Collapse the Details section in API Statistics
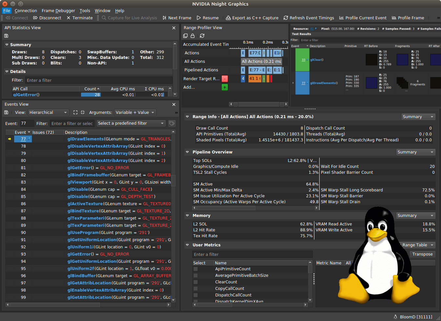 pyautogui.click(x=7, y=71)
